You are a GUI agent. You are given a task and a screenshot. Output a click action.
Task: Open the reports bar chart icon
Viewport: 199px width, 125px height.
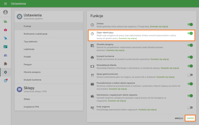5,21
